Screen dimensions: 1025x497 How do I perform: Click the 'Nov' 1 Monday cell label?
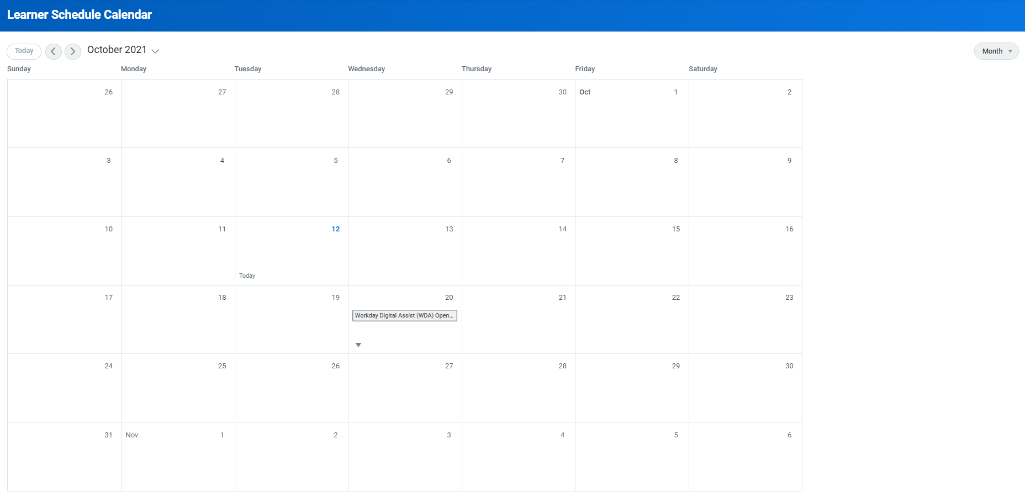click(132, 435)
